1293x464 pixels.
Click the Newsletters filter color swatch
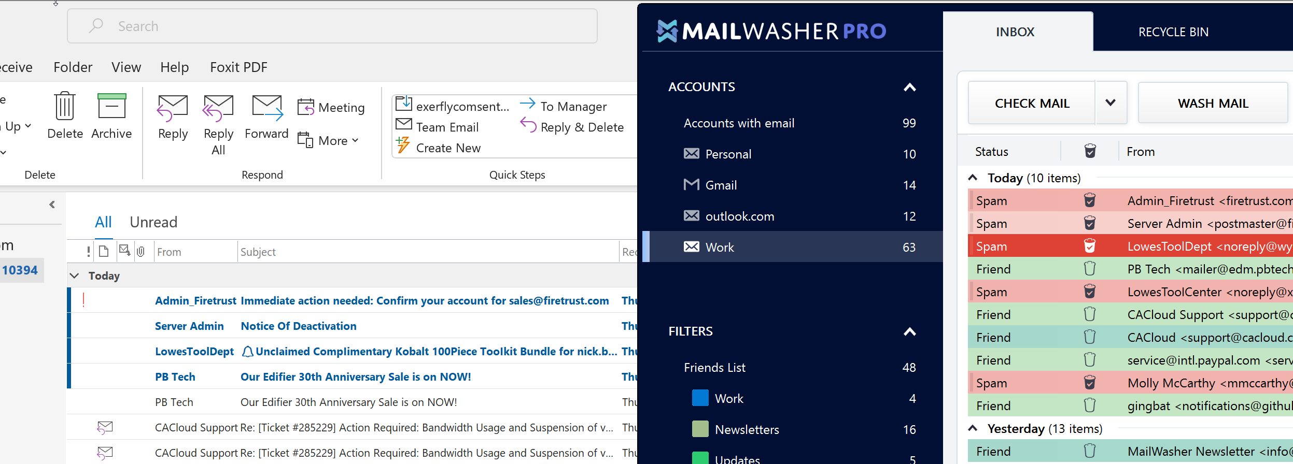coord(700,429)
